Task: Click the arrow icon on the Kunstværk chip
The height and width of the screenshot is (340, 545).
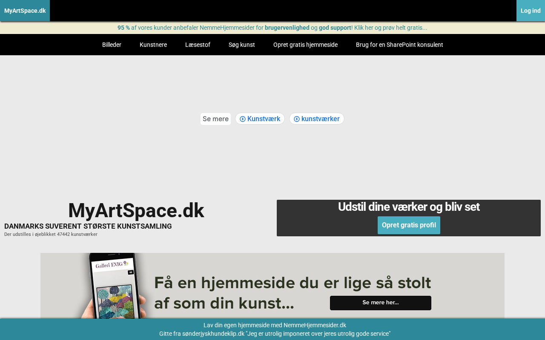Action: click(x=243, y=119)
